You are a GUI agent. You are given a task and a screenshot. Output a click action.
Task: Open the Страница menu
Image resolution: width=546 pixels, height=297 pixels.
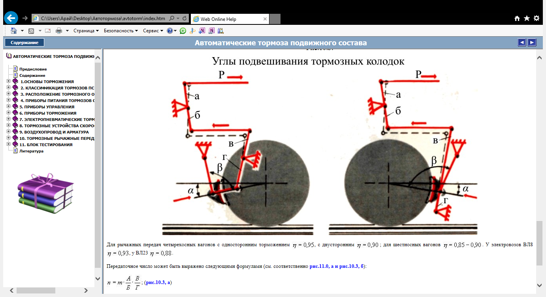[x=86, y=30]
